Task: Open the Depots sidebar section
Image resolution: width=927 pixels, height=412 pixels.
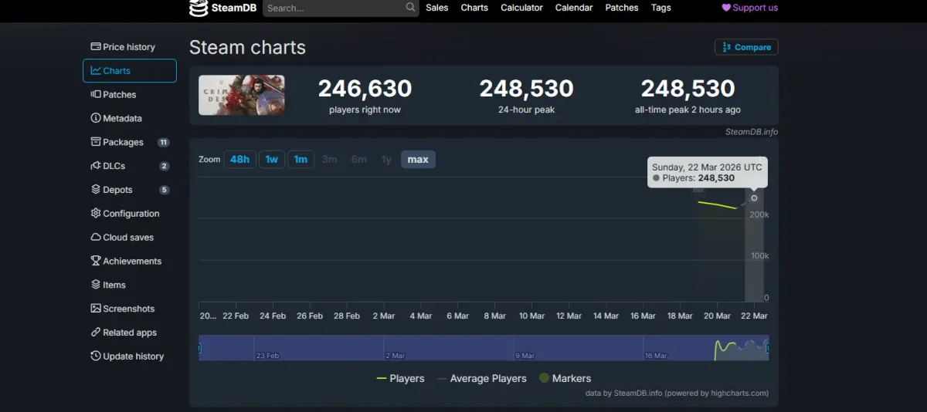Action: tap(130, 190)
